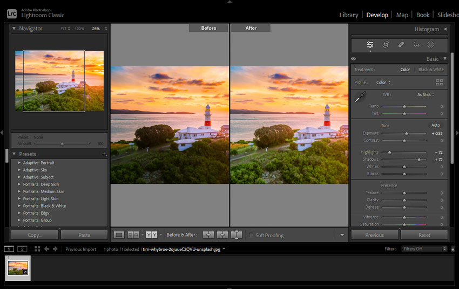
Task: Go back with filmstrip left arrow
Action: coord(46,249)
